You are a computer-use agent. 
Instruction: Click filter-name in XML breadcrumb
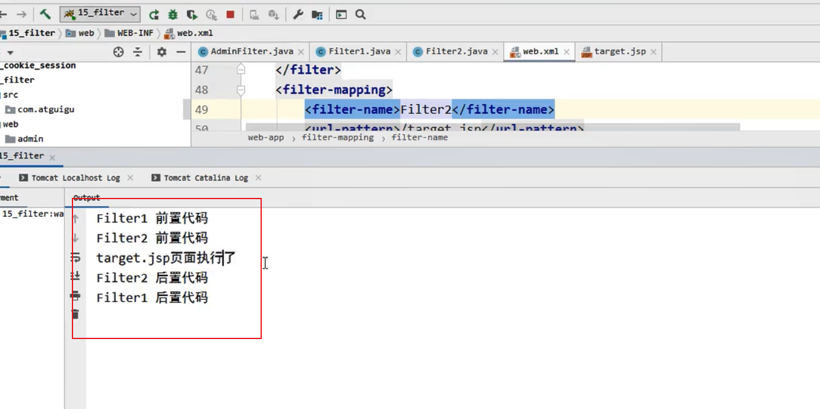point(419,138)
